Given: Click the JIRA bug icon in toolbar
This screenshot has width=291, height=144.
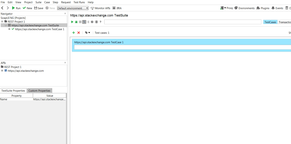Looking at the screenshot, I should pos(117,8).
